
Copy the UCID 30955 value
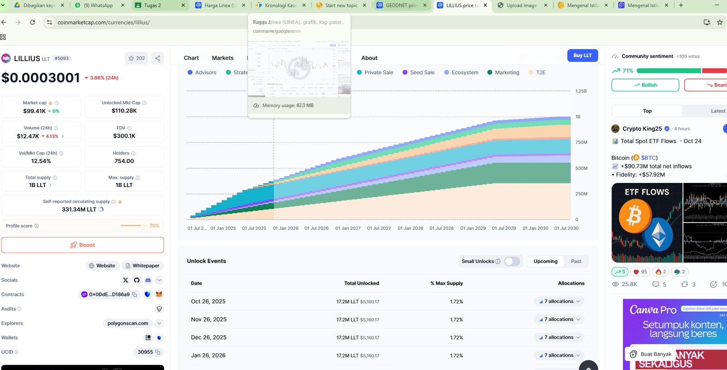[158, 352]
